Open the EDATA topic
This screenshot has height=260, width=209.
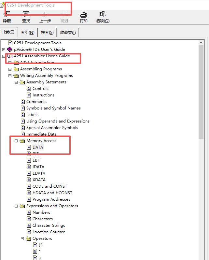click(39, 173)
